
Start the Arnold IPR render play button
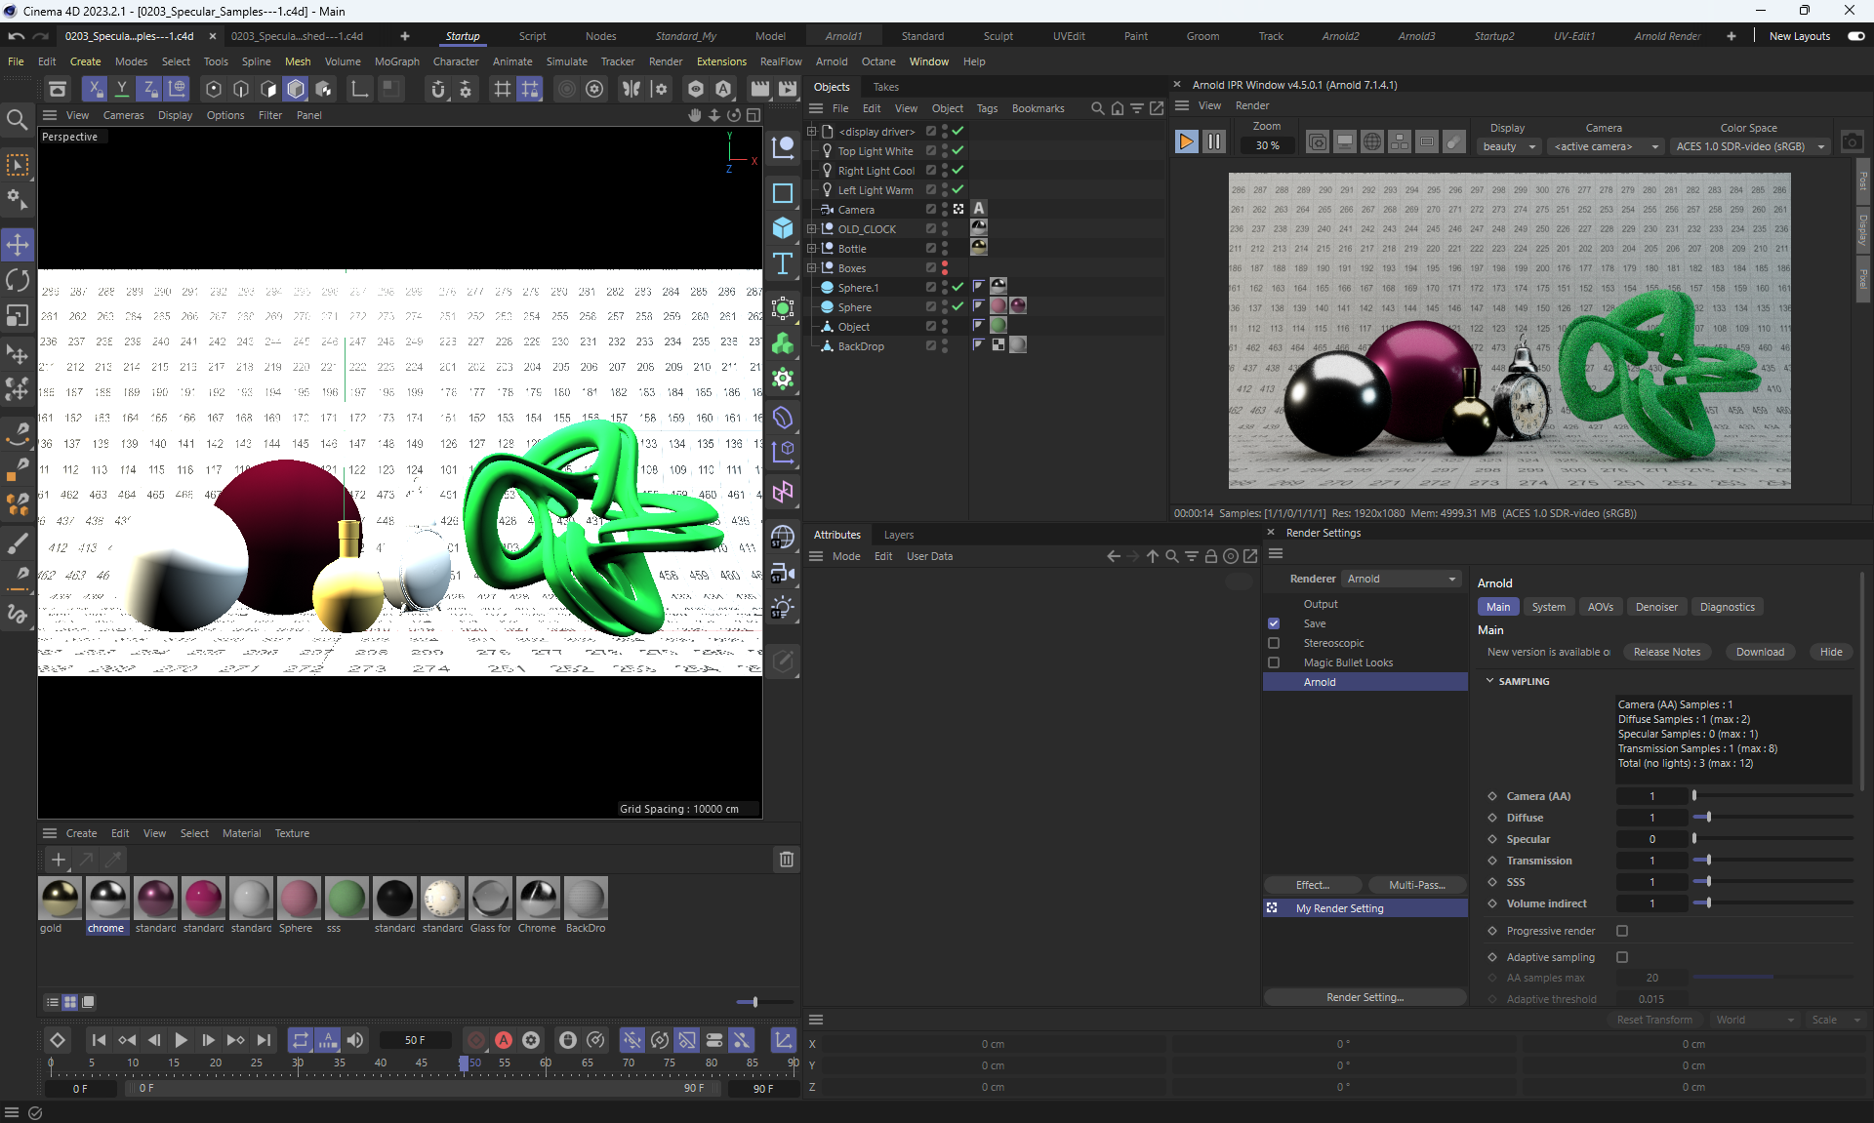pyautogui.click(x=1186, y=142)
